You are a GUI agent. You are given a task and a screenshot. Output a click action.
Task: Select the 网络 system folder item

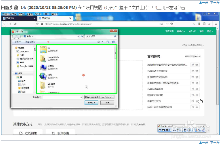pos(49,76)
